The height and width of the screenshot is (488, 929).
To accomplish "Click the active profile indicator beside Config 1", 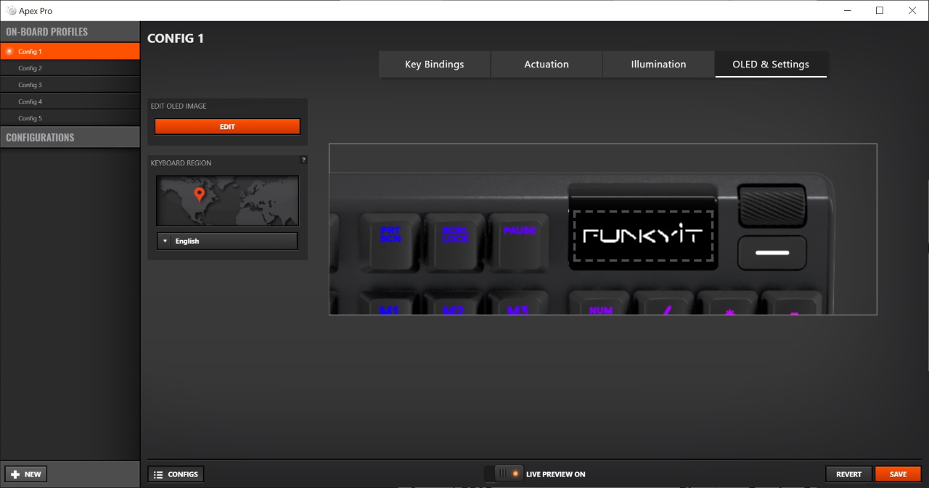I will [x=9, y=51].
